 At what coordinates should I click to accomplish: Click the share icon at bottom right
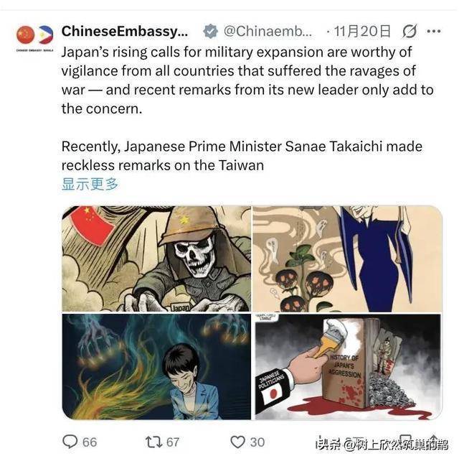point(434,440)
